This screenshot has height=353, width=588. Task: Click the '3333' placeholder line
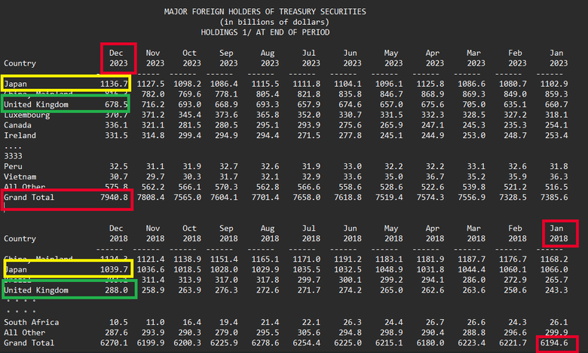13,156
